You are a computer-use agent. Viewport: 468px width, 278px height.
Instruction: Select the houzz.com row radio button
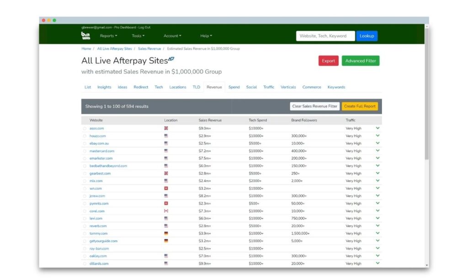(85, 136)
